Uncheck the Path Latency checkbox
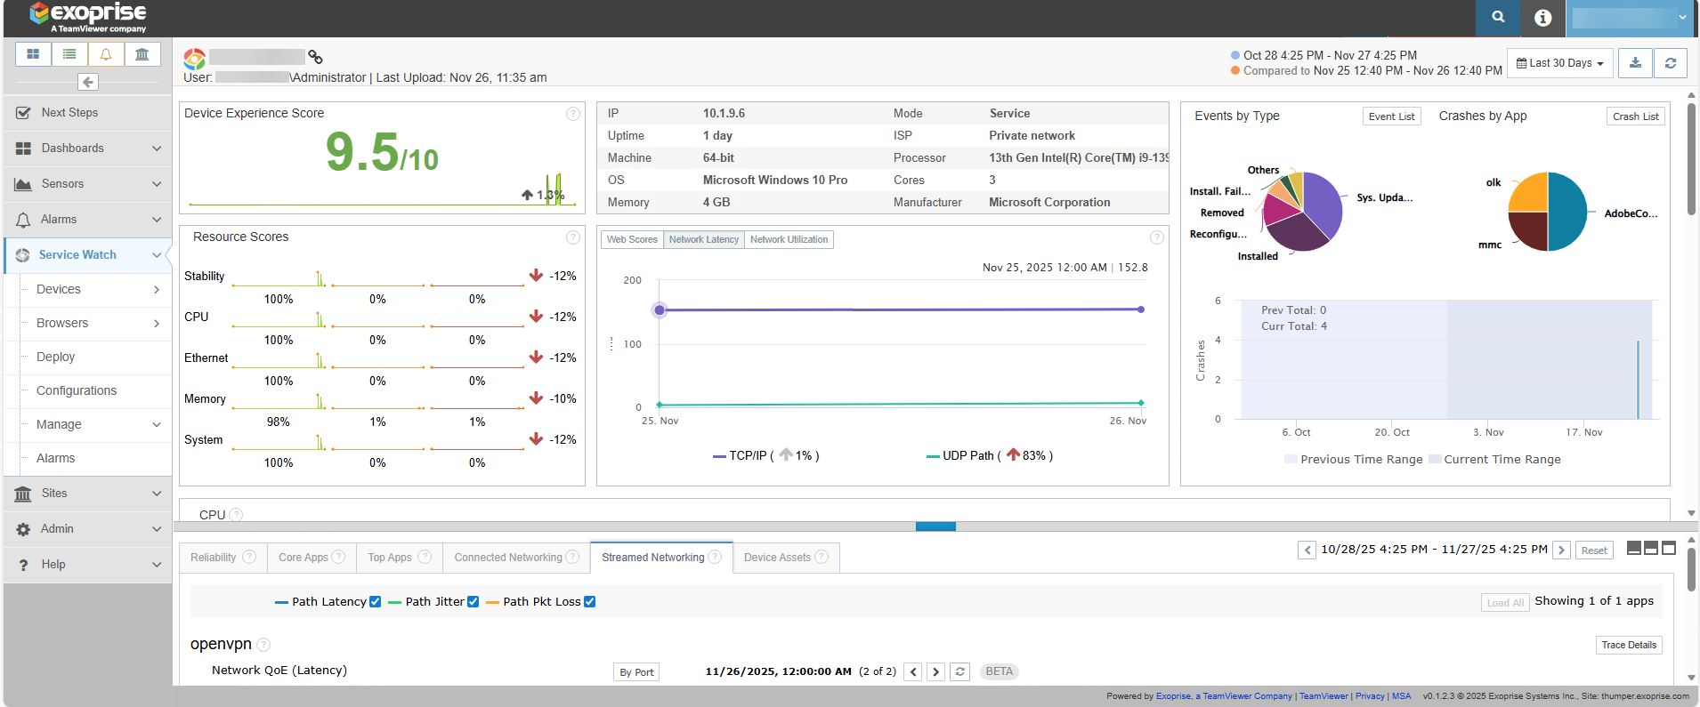The image size is (1700, 707). pyautogui.click(x=375, y=602)
